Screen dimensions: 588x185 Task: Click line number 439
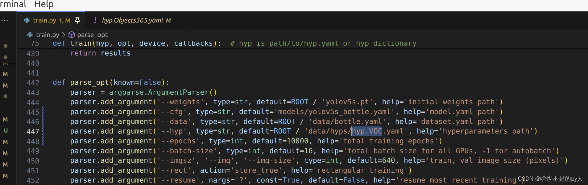(33, 54)
